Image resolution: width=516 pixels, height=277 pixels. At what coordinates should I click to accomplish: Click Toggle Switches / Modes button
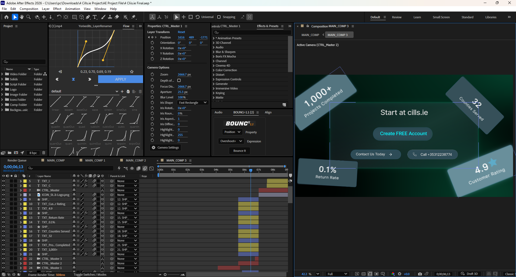(x=90, y=275)
